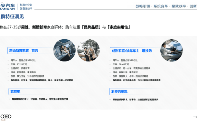197x125 pixels.
Task: Click bold 购车需求 line under 首购 column
Action: pyautogui.click(x=42, y=80)
